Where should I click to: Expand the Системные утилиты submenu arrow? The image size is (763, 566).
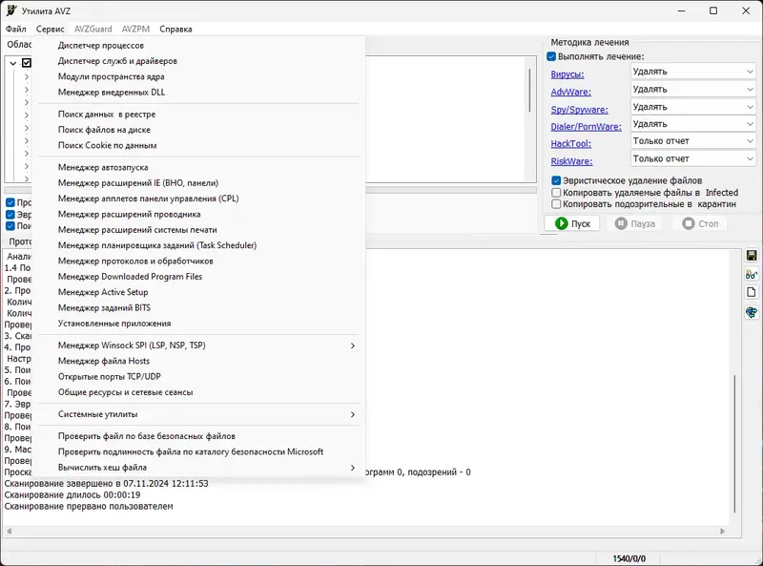click(x=353, y=414)
